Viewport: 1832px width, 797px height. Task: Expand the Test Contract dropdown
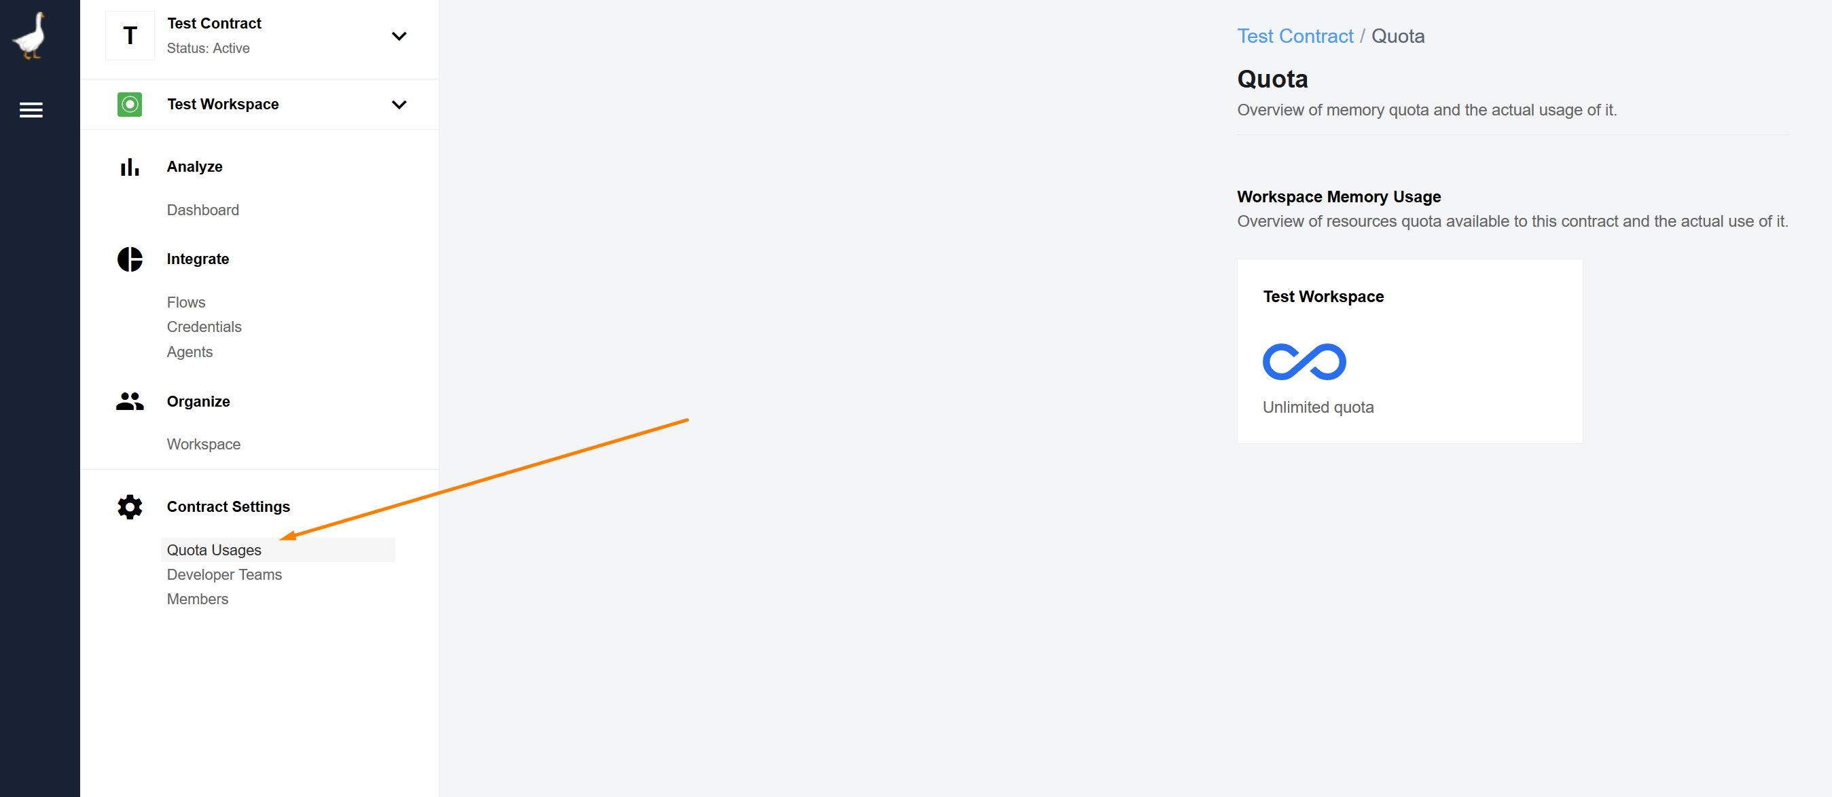point(401,36)
